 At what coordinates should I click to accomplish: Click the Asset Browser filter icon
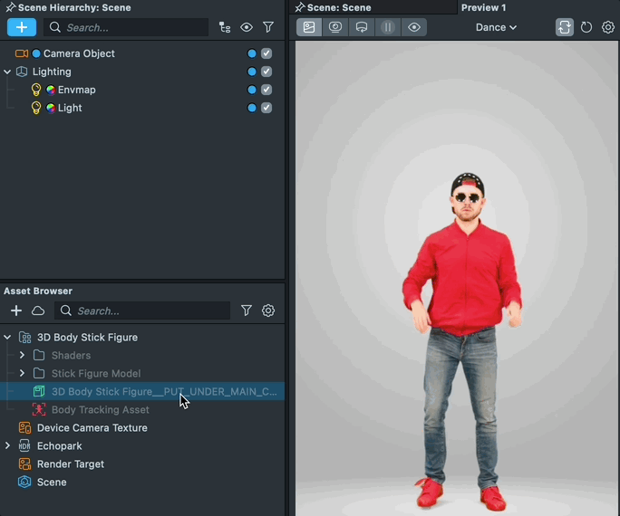point(247,311)
